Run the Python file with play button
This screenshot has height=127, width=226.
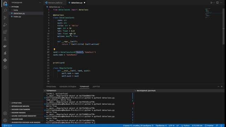[x=211, y=2]
